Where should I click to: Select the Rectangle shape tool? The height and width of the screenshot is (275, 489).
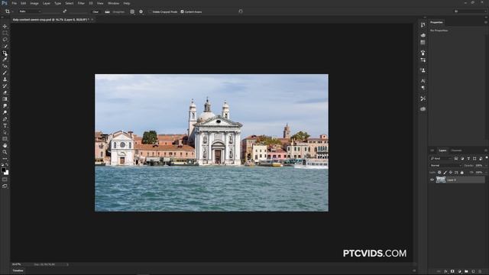[5, 139]
